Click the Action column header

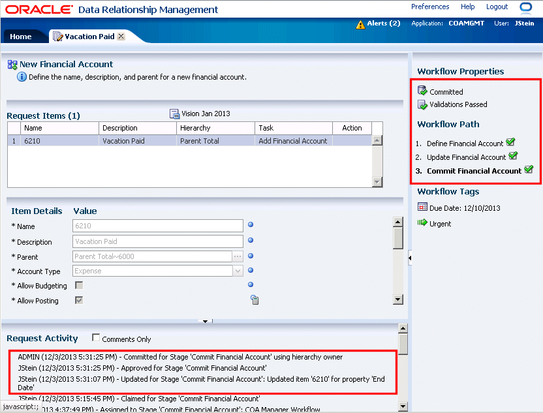click(x=352, y=128)
